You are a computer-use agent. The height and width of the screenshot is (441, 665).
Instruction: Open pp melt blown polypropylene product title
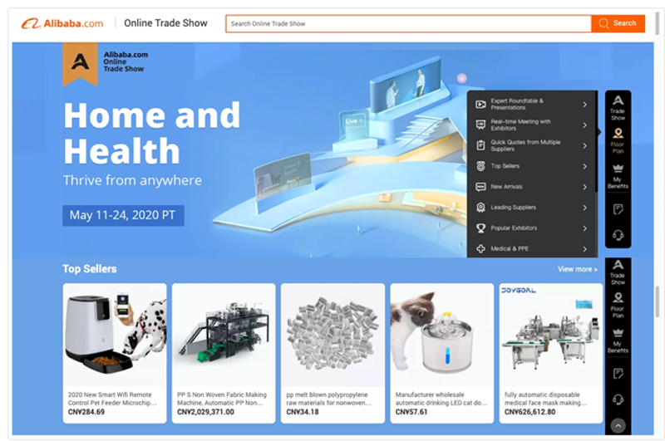328,399
